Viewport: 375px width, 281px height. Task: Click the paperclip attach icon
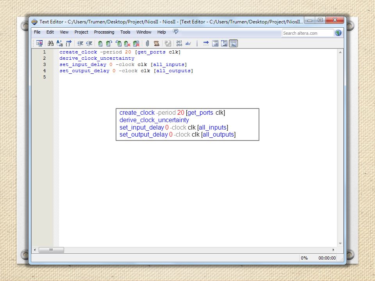(147, 43)
